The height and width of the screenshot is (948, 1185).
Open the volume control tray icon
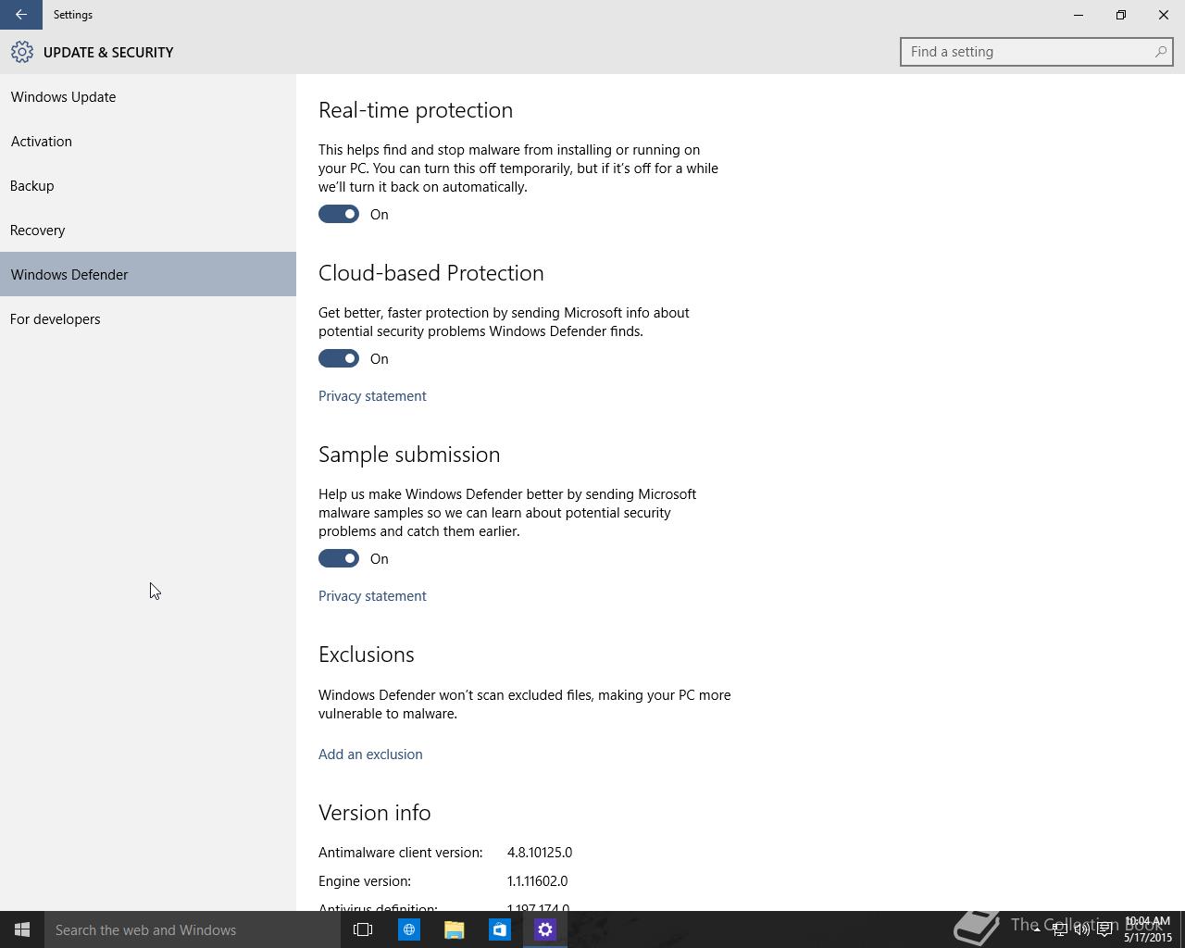pos(1081,930)
